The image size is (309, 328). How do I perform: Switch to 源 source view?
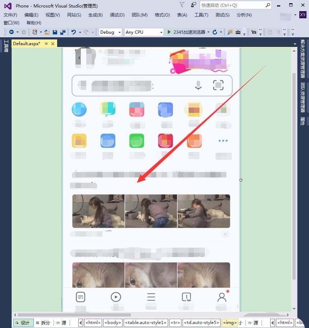click(62, 322)
